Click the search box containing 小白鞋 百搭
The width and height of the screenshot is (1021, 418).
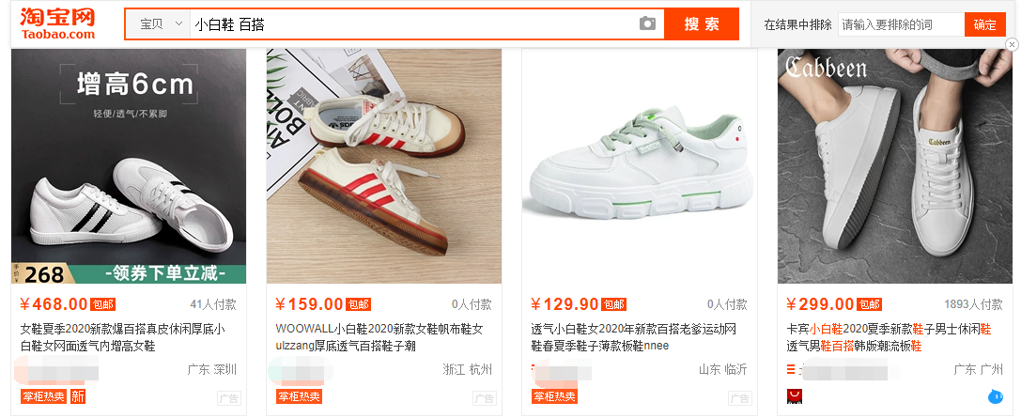(x=413, y=24)
